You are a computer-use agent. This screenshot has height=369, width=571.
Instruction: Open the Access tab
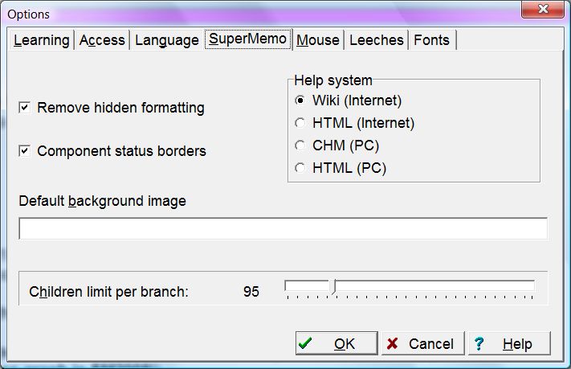point(102,40)
